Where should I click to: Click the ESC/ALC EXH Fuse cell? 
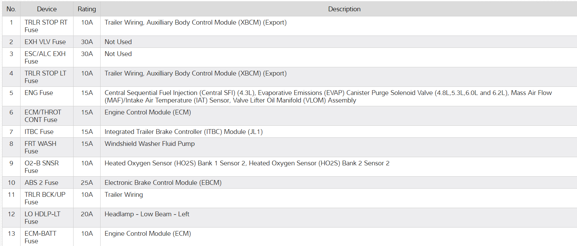[x=45, y=57]
